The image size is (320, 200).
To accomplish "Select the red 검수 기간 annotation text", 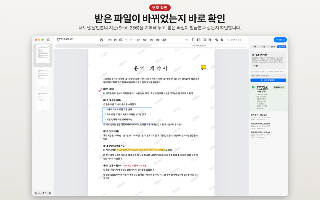I will coord(135,166).
